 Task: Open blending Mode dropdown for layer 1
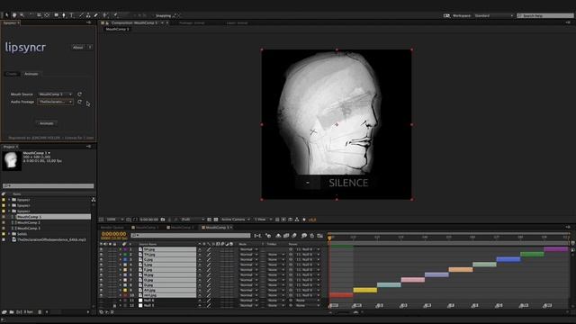248,249
